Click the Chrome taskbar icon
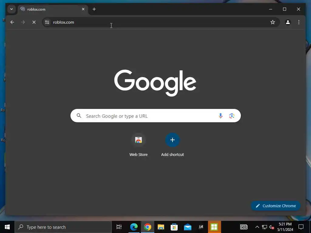 tap(147, 227)
